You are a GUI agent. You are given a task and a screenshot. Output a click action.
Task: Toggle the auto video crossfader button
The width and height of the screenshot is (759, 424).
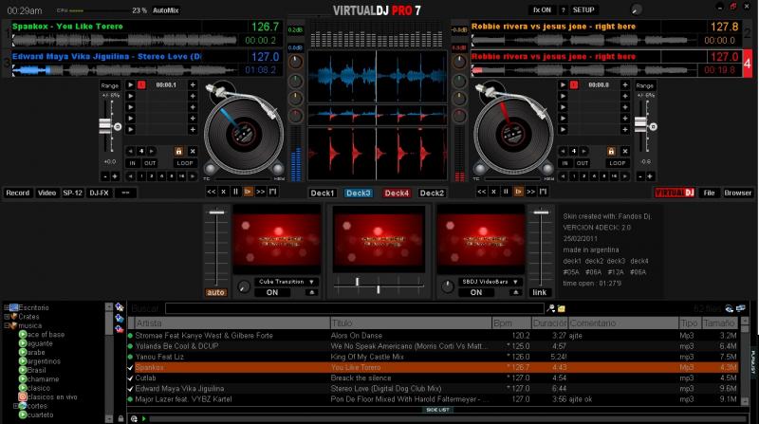[216, 292]
